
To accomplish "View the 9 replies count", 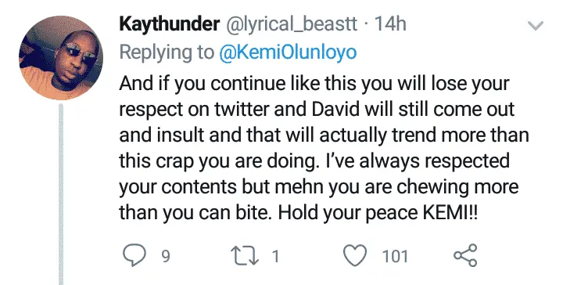I will click(x=165, y=257).
